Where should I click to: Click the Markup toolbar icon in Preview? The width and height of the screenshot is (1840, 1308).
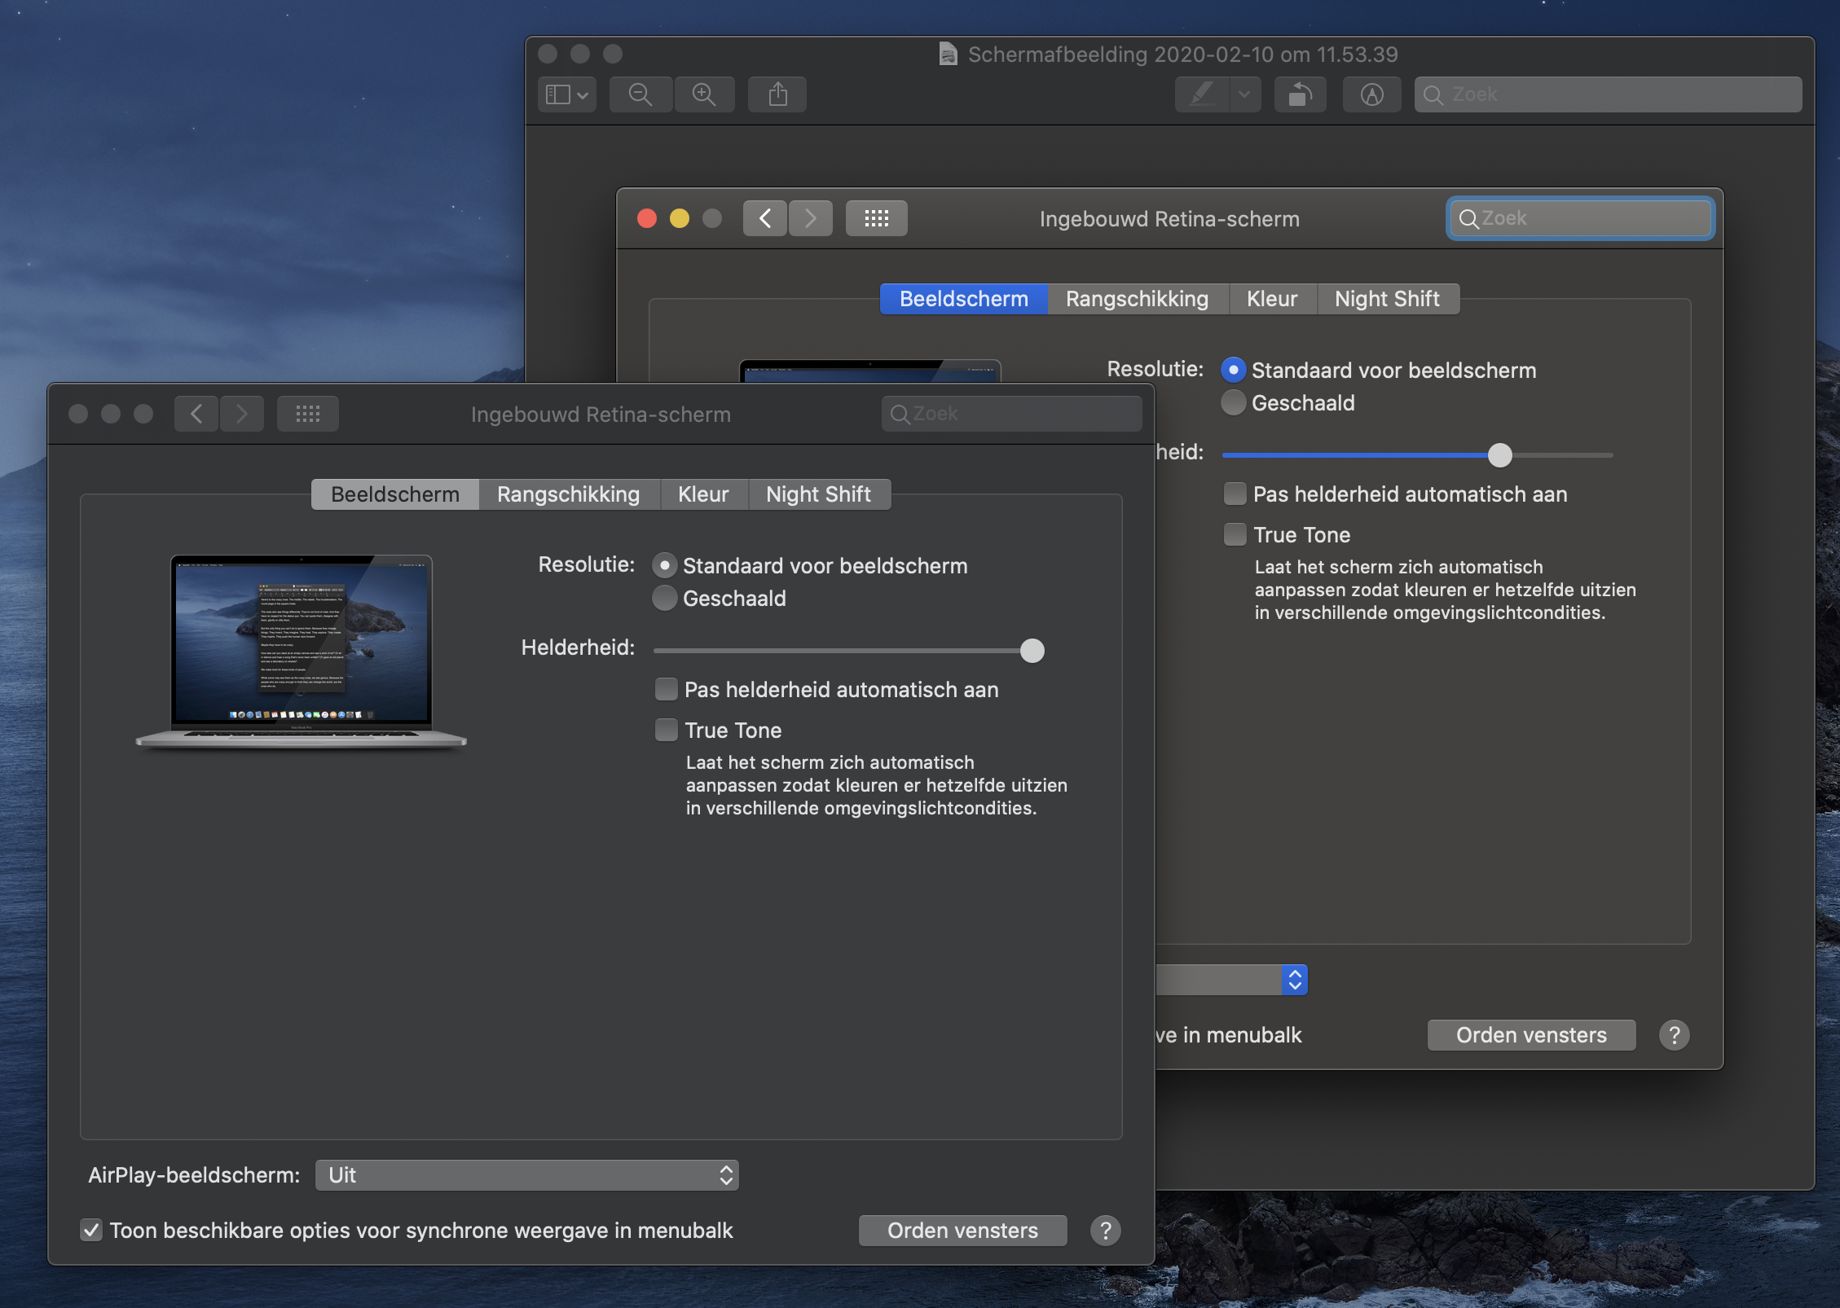pyautogui.click(x=1371, y=94)
